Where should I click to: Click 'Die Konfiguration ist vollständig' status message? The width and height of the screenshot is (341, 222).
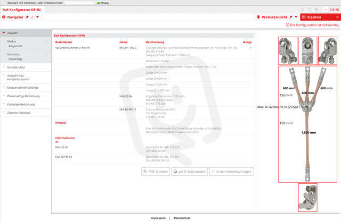(x=312, y=25)
